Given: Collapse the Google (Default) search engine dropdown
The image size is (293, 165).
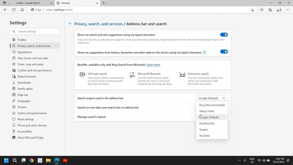Looking at the screenshot, I should pos(212,98).
